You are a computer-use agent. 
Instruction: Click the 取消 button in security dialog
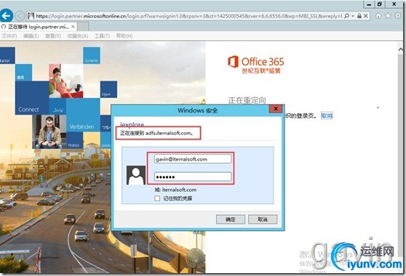(x=263, y=219)
